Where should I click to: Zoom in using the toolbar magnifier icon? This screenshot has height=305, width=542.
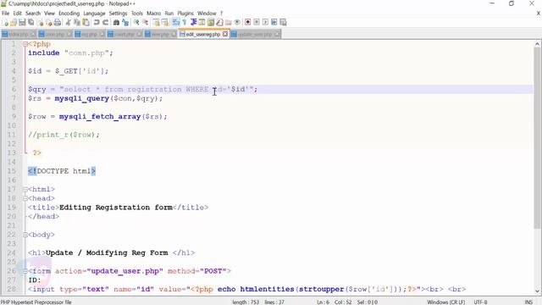[136, 23]
